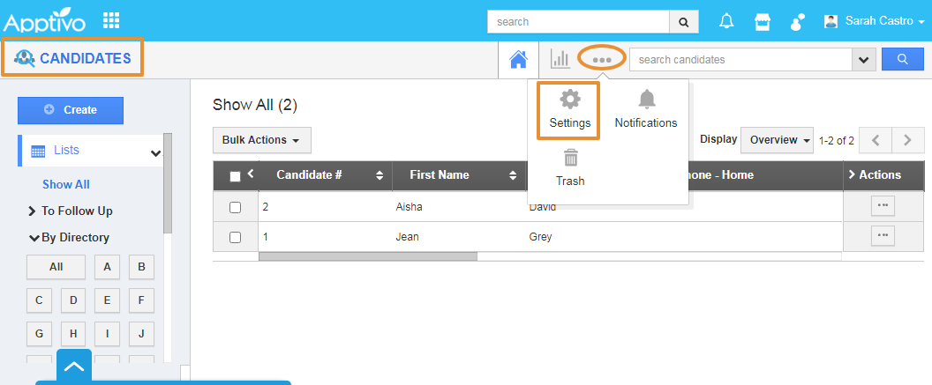Click Sarah Castro's avatar picture
The height and width of the screenshot is (385, 932).
tap(831, 21)
